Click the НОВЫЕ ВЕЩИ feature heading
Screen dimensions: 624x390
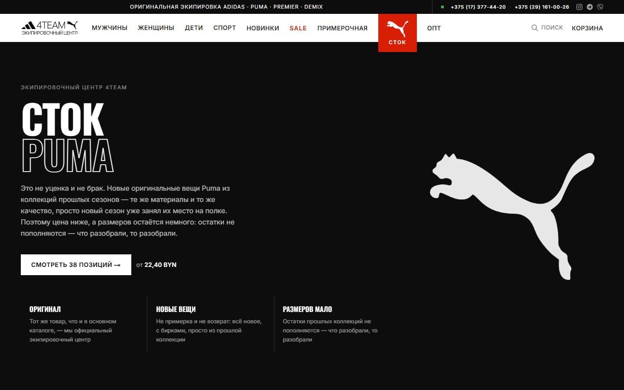point(176,309)
